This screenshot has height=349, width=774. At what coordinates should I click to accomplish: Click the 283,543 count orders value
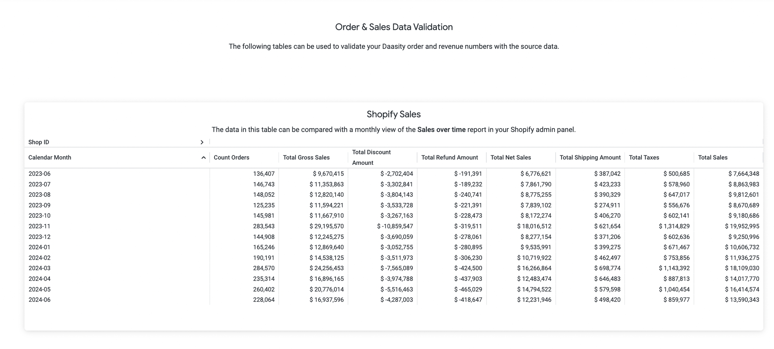[264, 227]
